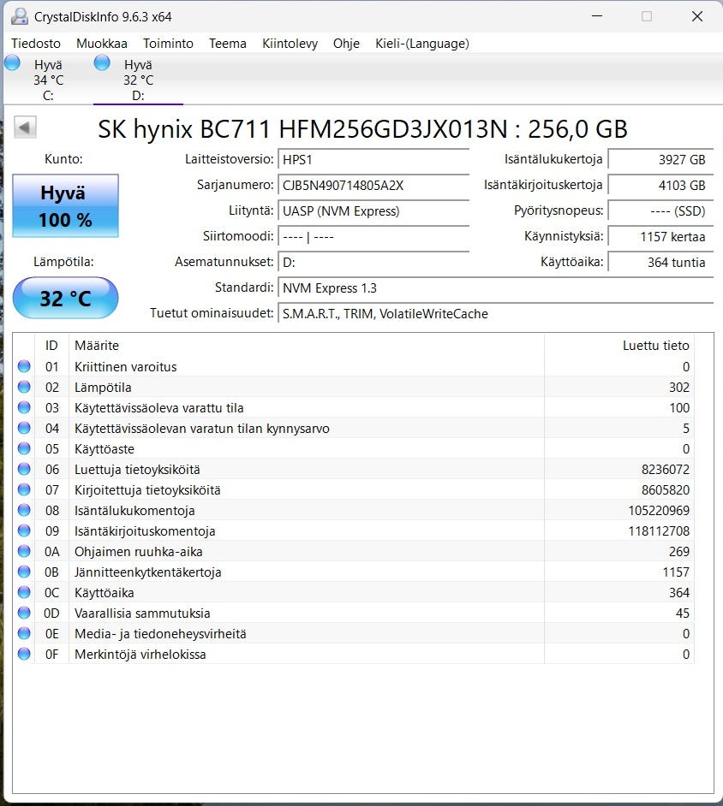Click the status orb for Media- ja tiedoneheysvirheitä
723x806 pixels.
pyautogui.click(x=24, y=634)
